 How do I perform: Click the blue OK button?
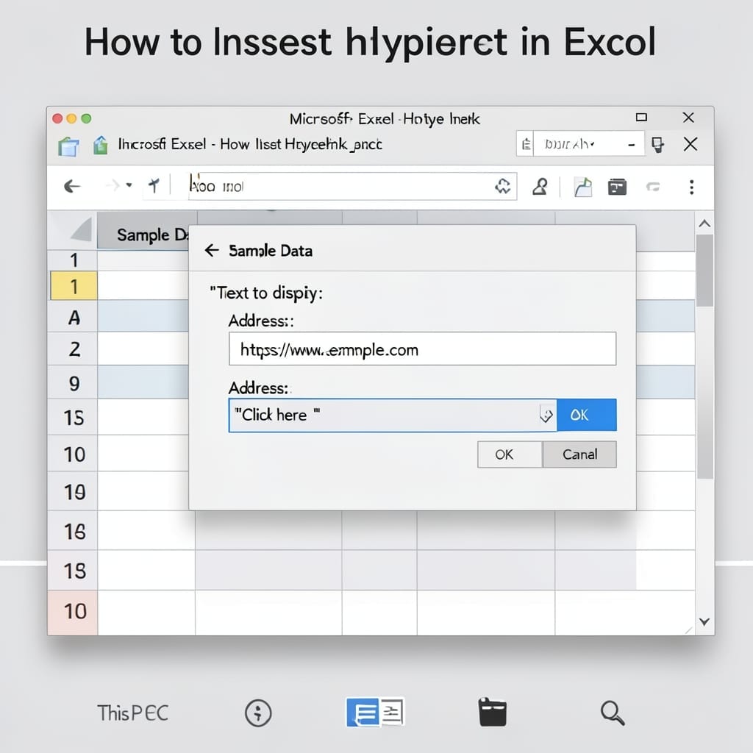tap(586, 415)
